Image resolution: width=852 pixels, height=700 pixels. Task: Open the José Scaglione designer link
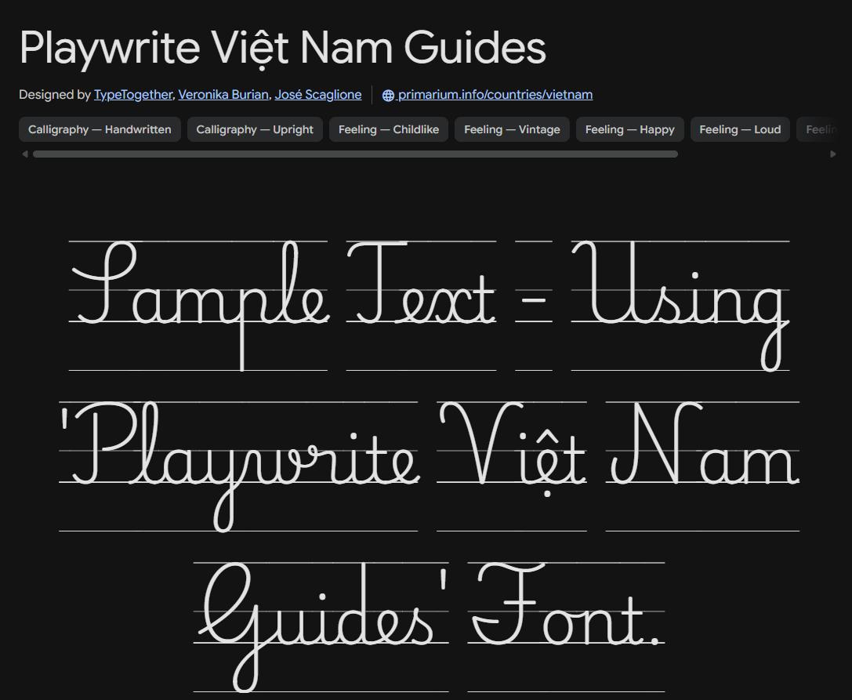pyautogui.click(x=318, y=95)
